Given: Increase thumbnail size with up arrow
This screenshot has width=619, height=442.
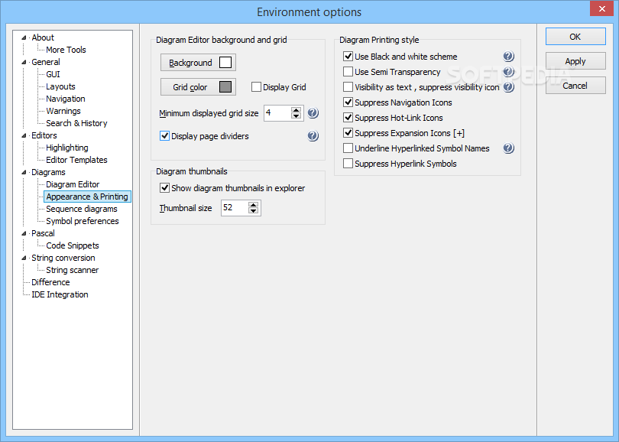Looking at the screenshot, I should coord(254,205).
